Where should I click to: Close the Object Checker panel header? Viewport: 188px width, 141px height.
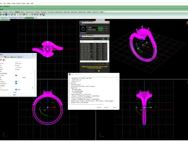pos(108,22)
